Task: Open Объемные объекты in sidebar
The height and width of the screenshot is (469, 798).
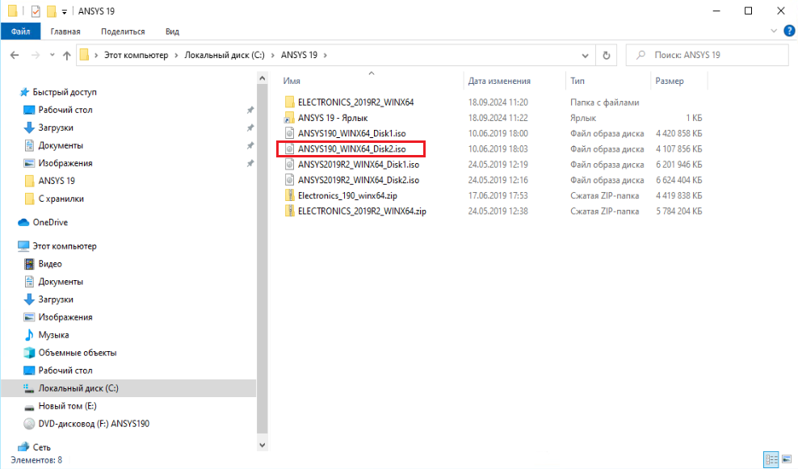Action: (78, 353)
